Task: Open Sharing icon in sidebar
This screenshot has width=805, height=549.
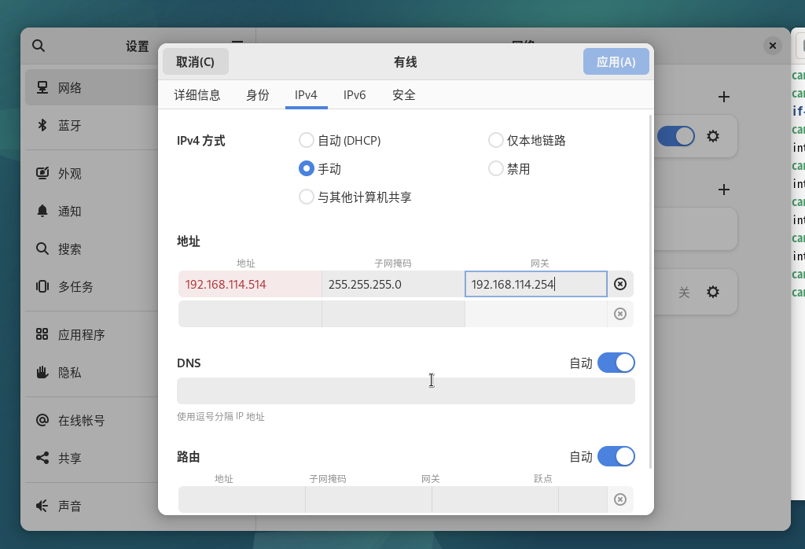Action: coord(42,458)
